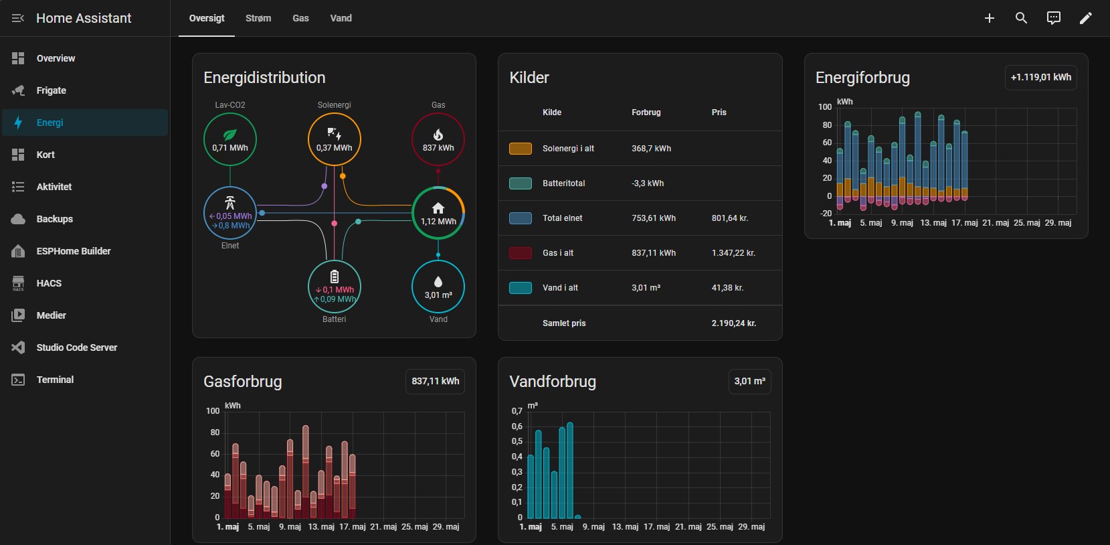This screenshot has width=1110, height=545.
Task: Click the Solenergi solar panel circle
Action: tap(335, 139)
